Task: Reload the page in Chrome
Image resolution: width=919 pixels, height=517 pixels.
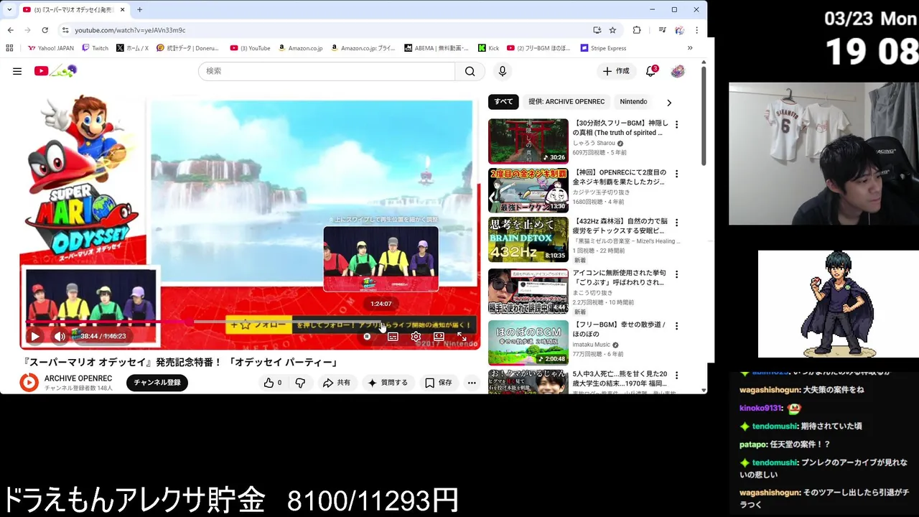Action: [x=45, y=30]
